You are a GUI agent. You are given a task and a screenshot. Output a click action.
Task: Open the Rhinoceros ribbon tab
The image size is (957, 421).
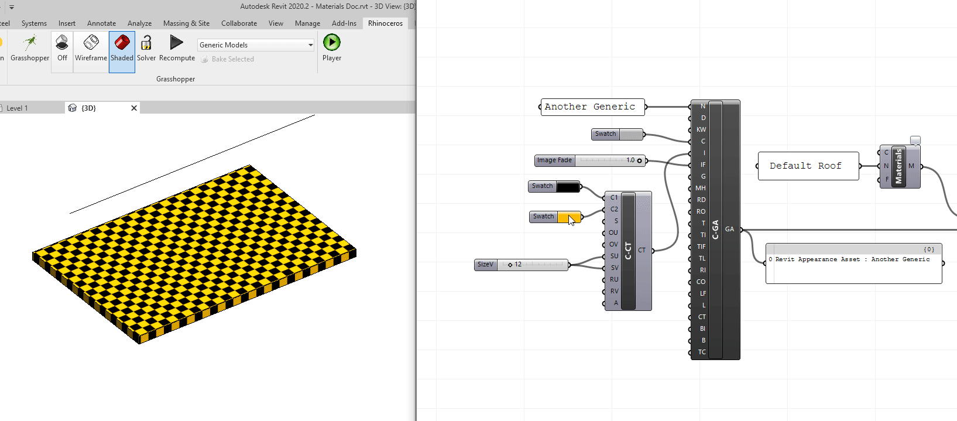[385, 23]
